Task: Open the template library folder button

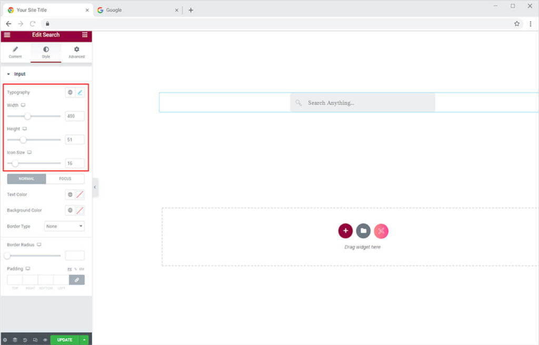Action: pos(363,231)
